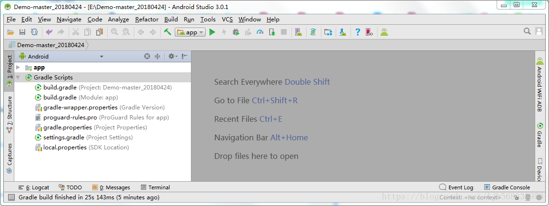Screen dimensions: 549x206
Task: Open the Code menu
Action: click(x=95, y=20)
